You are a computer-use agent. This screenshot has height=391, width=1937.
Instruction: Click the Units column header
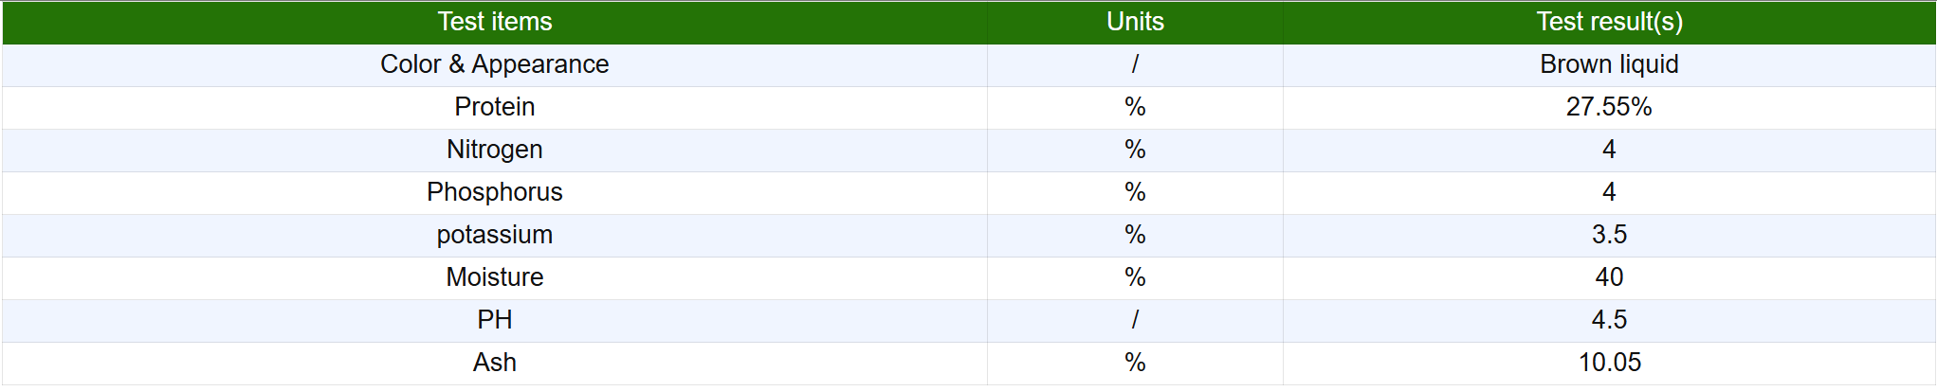[1135, 22]
